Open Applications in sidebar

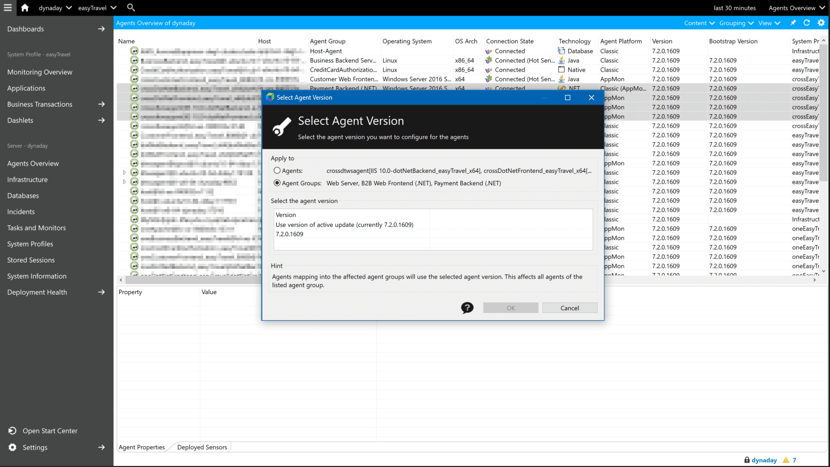26,88
